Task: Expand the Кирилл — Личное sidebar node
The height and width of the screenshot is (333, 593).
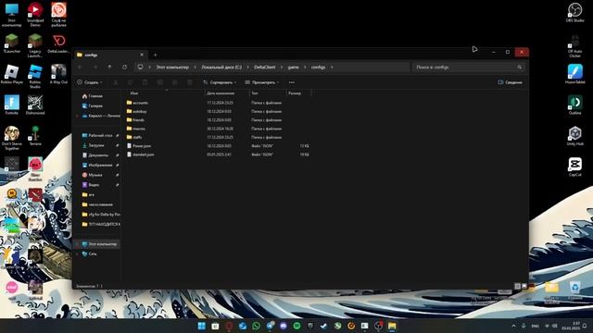Action: pos(78,116)
